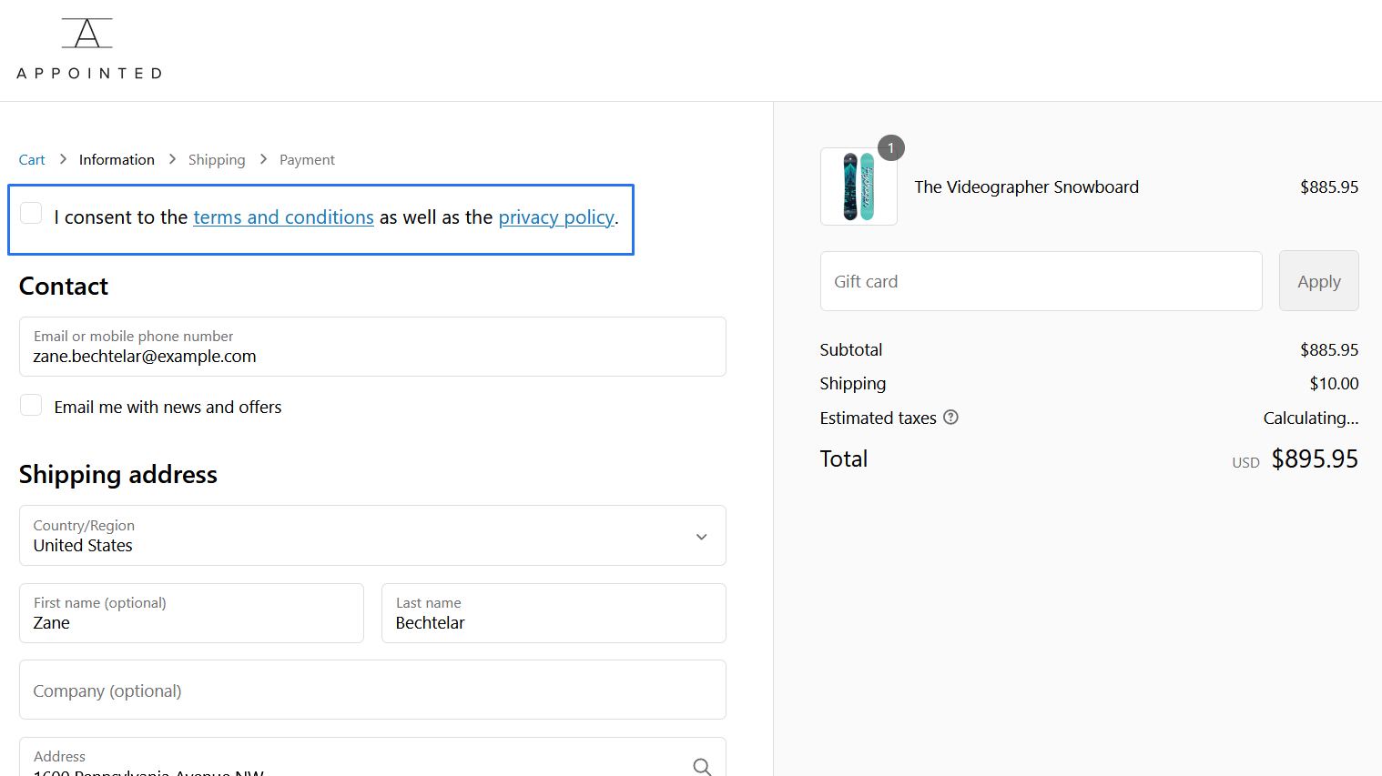Select the Shipping step in the breadcrumb
1382x776 pixels.
(216, 159)
